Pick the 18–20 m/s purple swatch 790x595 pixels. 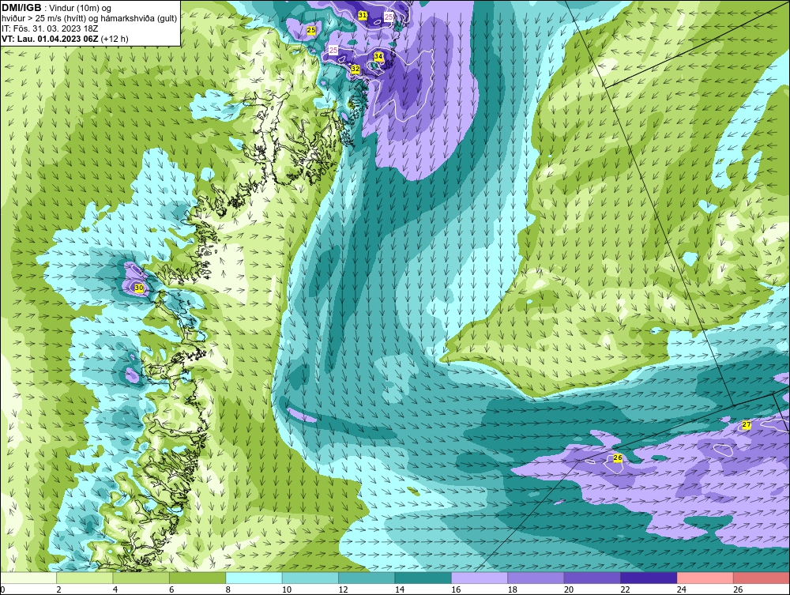tap(536, 578)
